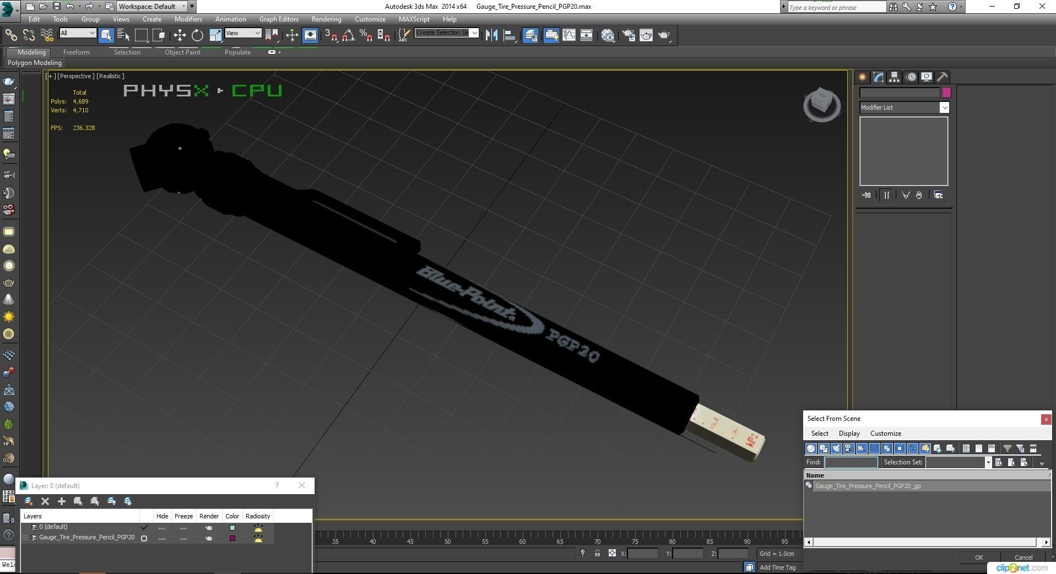Viewport: 1056px width, 574px height.
Task: Open the Utilities command panel
Action: coord(943,77)
